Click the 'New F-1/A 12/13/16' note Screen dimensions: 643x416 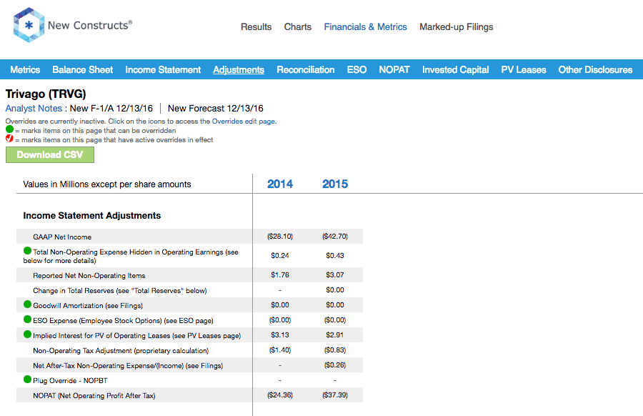pos(111,109)
